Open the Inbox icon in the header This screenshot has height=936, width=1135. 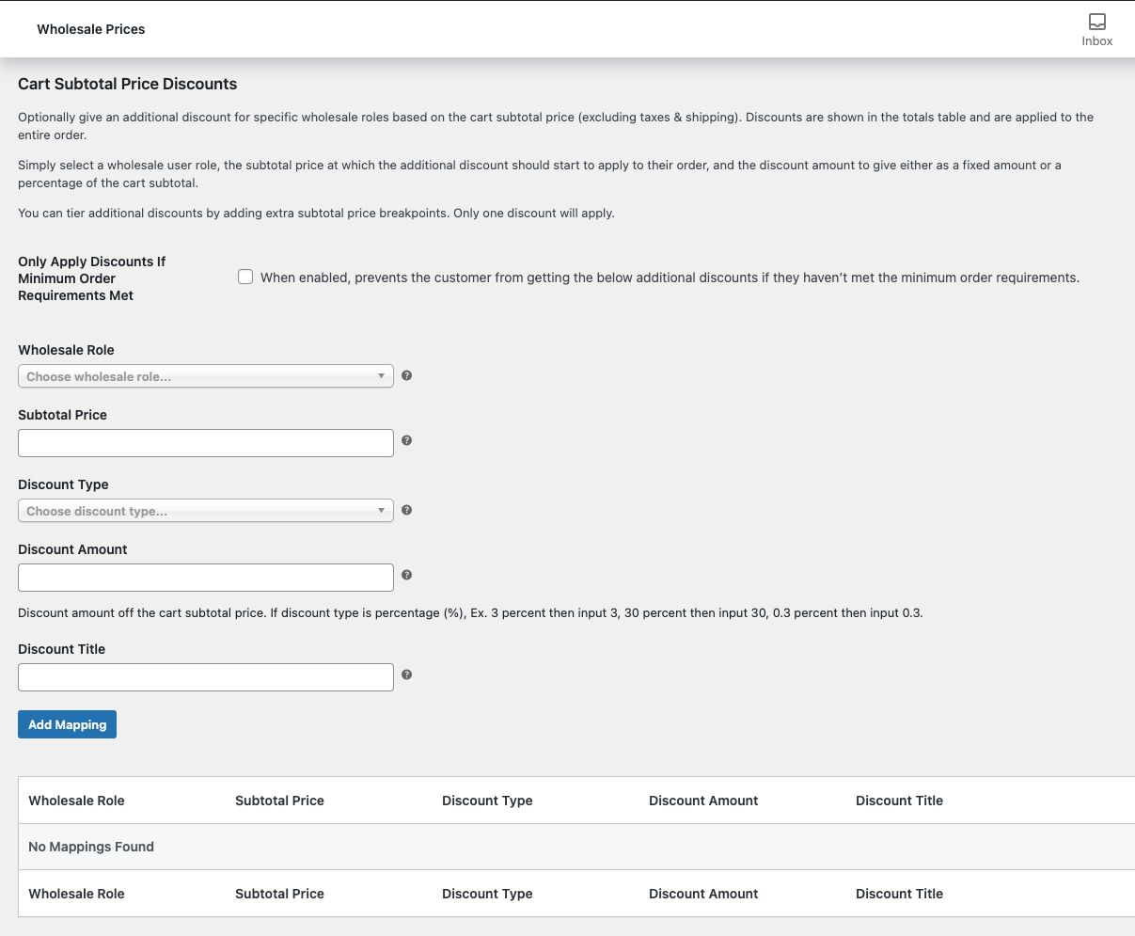click(1096, 29)
